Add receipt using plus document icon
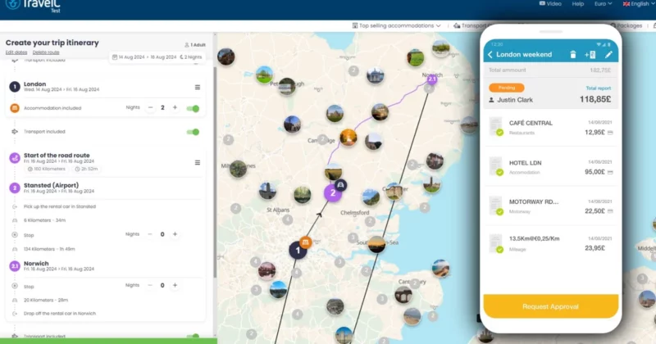 pyautogui.click(x=590, y=55)
